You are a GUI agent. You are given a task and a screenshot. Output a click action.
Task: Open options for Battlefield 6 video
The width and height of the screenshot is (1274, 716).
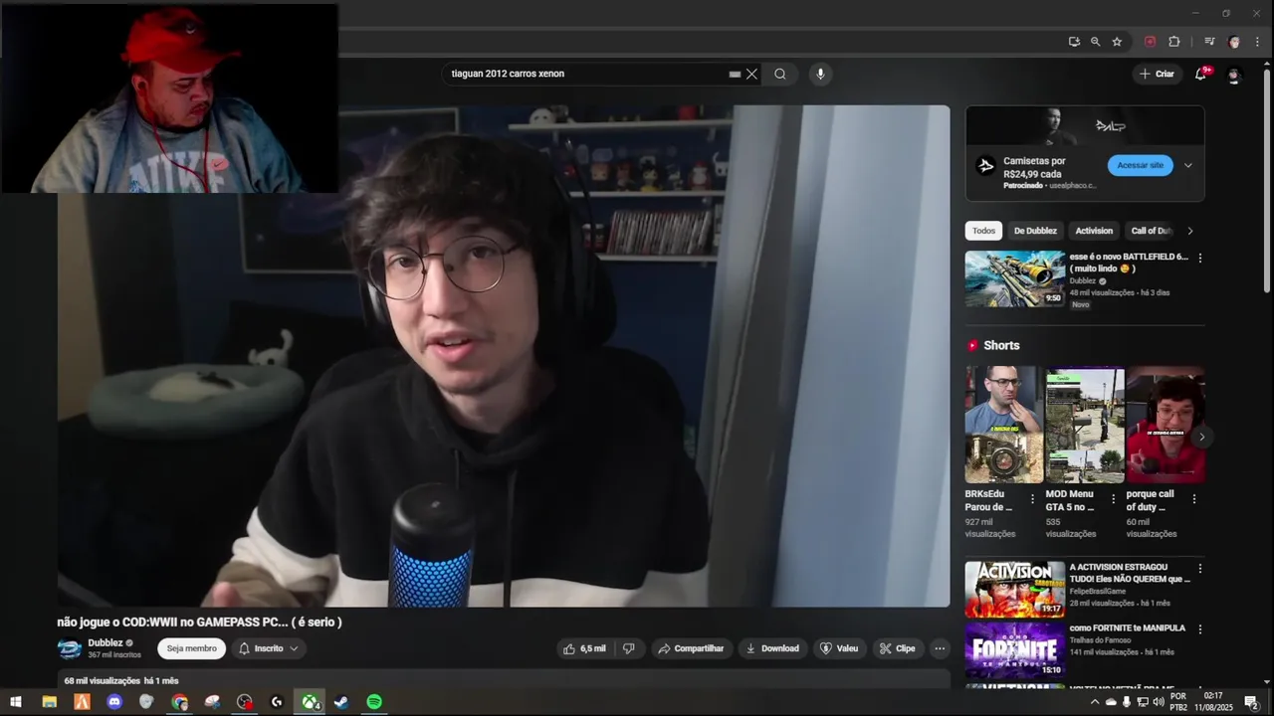(x=1199, y=258)
